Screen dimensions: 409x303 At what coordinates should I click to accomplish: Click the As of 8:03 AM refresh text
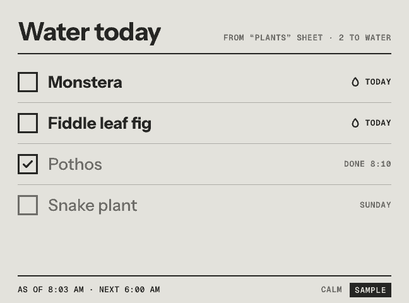[x=51, y=290]
